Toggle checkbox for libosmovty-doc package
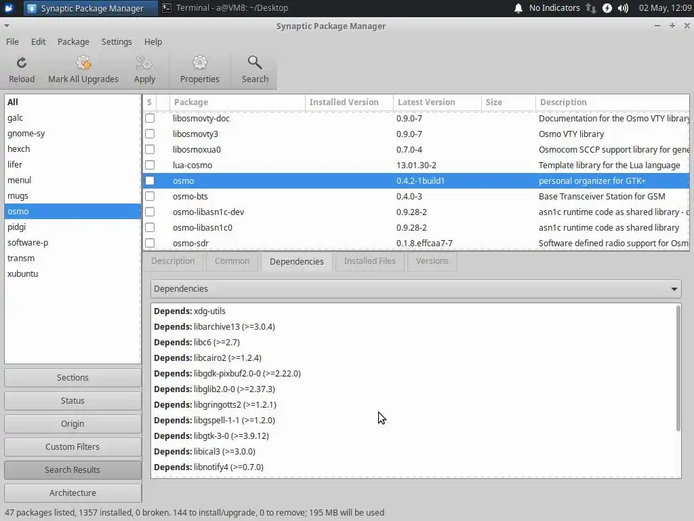 (x=150, y=118)
